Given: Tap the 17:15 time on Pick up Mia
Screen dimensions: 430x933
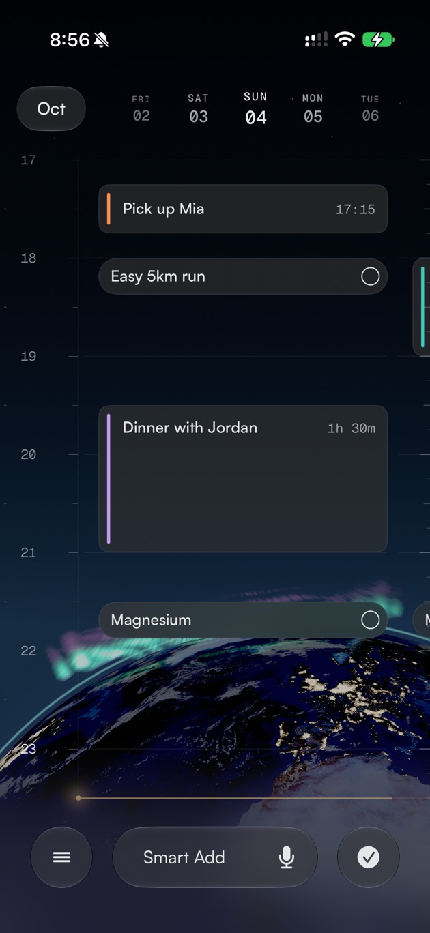Looking at the screenshot, I should coord(355,209).
